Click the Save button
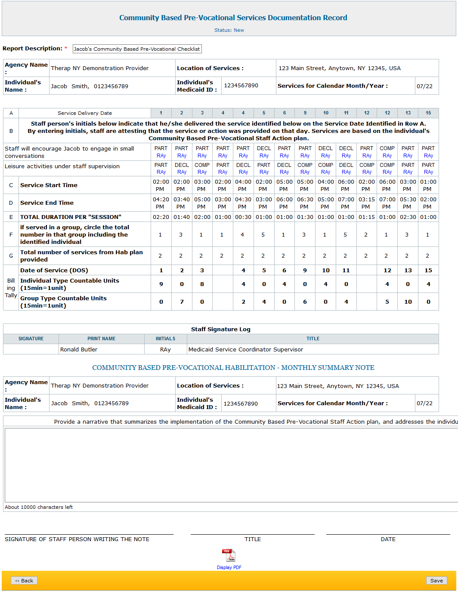Viewport: 458px width, 591px height. click(x=436, y=581)
